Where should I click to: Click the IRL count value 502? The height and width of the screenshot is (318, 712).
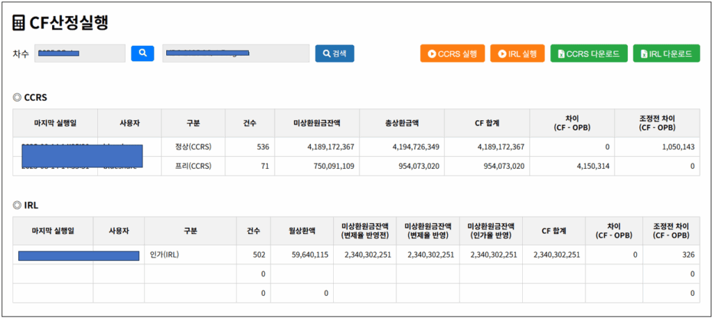pyautogui.click(x=259, y=255)
